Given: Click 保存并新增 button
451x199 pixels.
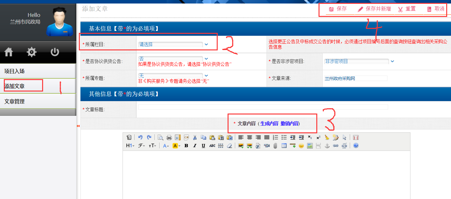Looking at the screenshot, I should coord(374,9).
